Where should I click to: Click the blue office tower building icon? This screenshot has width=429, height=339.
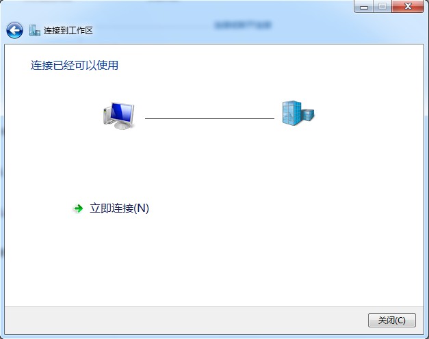292,113
